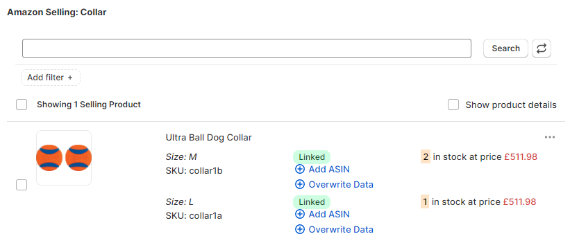Click the Search button
This screenshot has height=252, width=570.
click(505, 48)
